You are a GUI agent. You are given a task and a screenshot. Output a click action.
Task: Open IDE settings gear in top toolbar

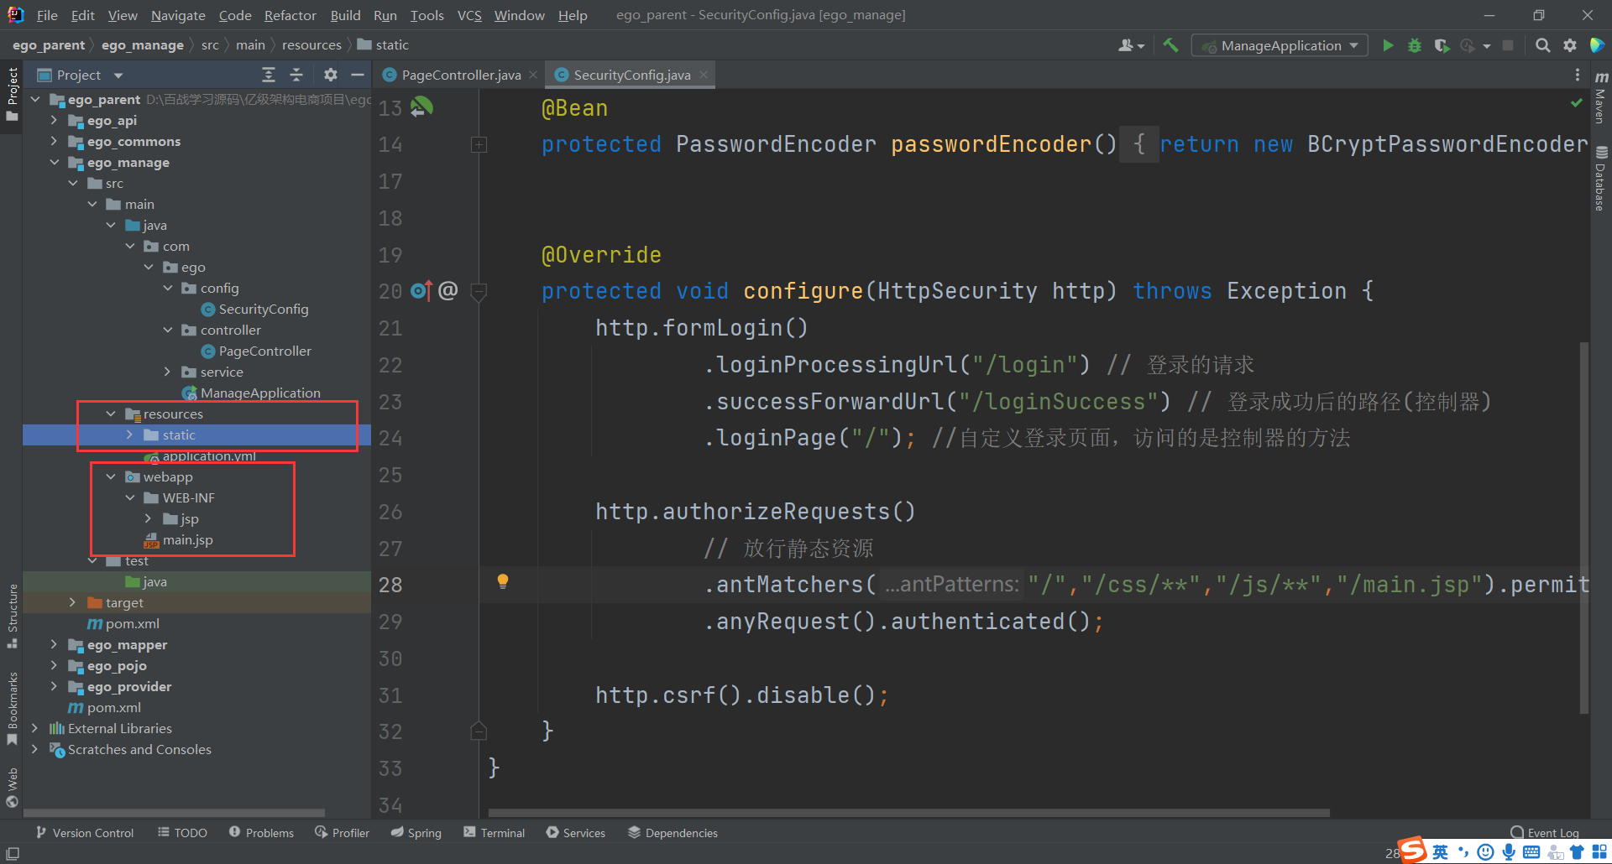tap(1569, 45)
